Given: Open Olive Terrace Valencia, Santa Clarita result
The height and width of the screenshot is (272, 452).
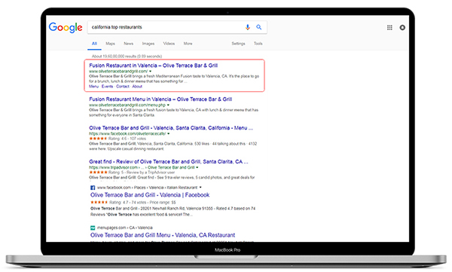Looking at the screenshot, I should click(171, 128).
